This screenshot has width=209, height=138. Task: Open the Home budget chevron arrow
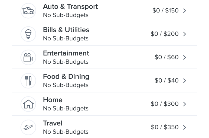pos(184,104)
